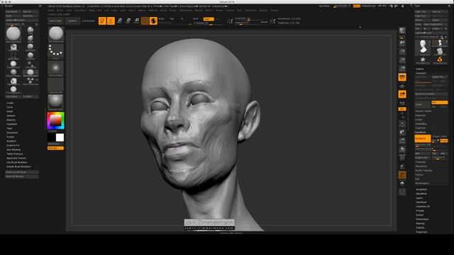Click the black secondary color swatch
This screenshot has height=255, width=454.
(x=52, y=137)
